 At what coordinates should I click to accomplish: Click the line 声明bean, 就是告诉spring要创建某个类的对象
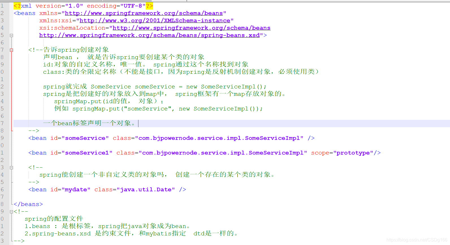123,57
